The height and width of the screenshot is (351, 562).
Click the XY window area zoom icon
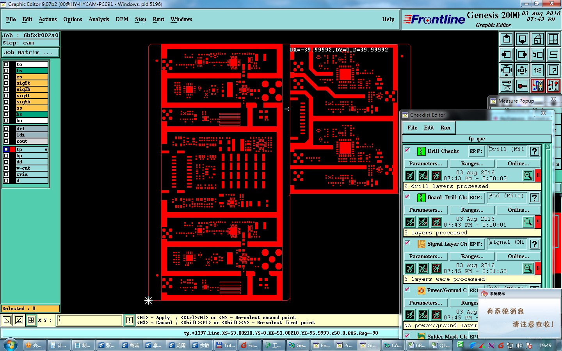coord(553,39)
